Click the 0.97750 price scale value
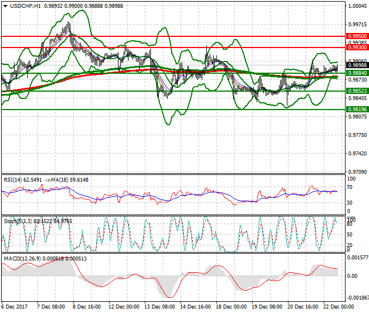369x313 pixels. tap(357, 135)
